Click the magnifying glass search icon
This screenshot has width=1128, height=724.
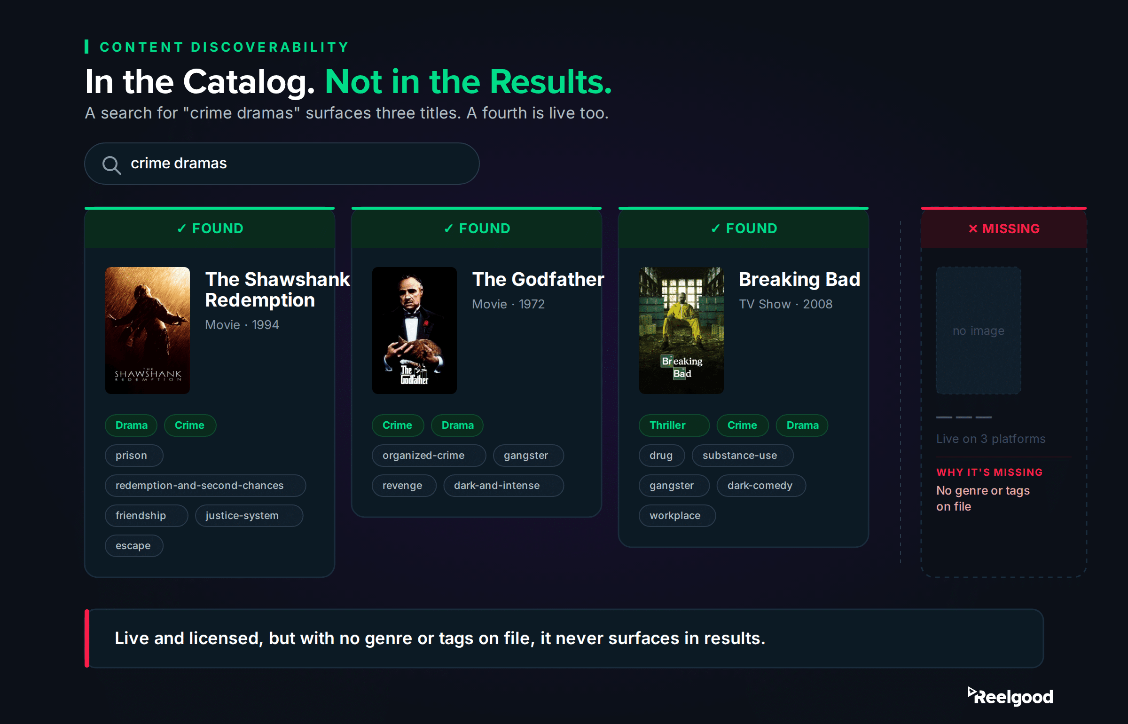112,165
